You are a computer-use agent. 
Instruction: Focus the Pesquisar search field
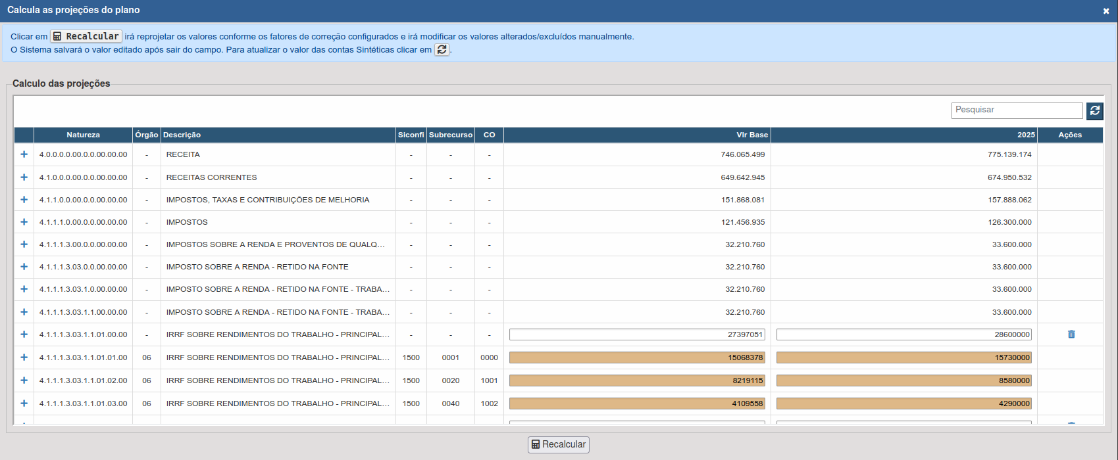tap(1017, 110)
